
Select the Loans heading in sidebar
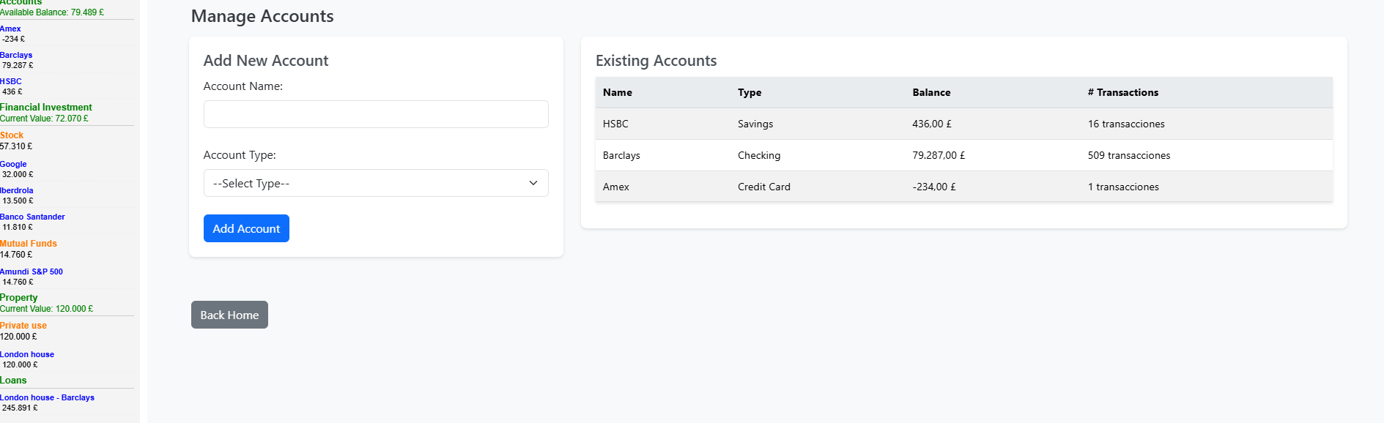pyautogui.click(x=13, y=380)
